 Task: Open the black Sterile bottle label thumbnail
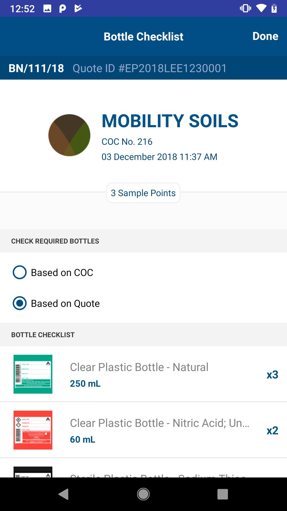[33, 472]
